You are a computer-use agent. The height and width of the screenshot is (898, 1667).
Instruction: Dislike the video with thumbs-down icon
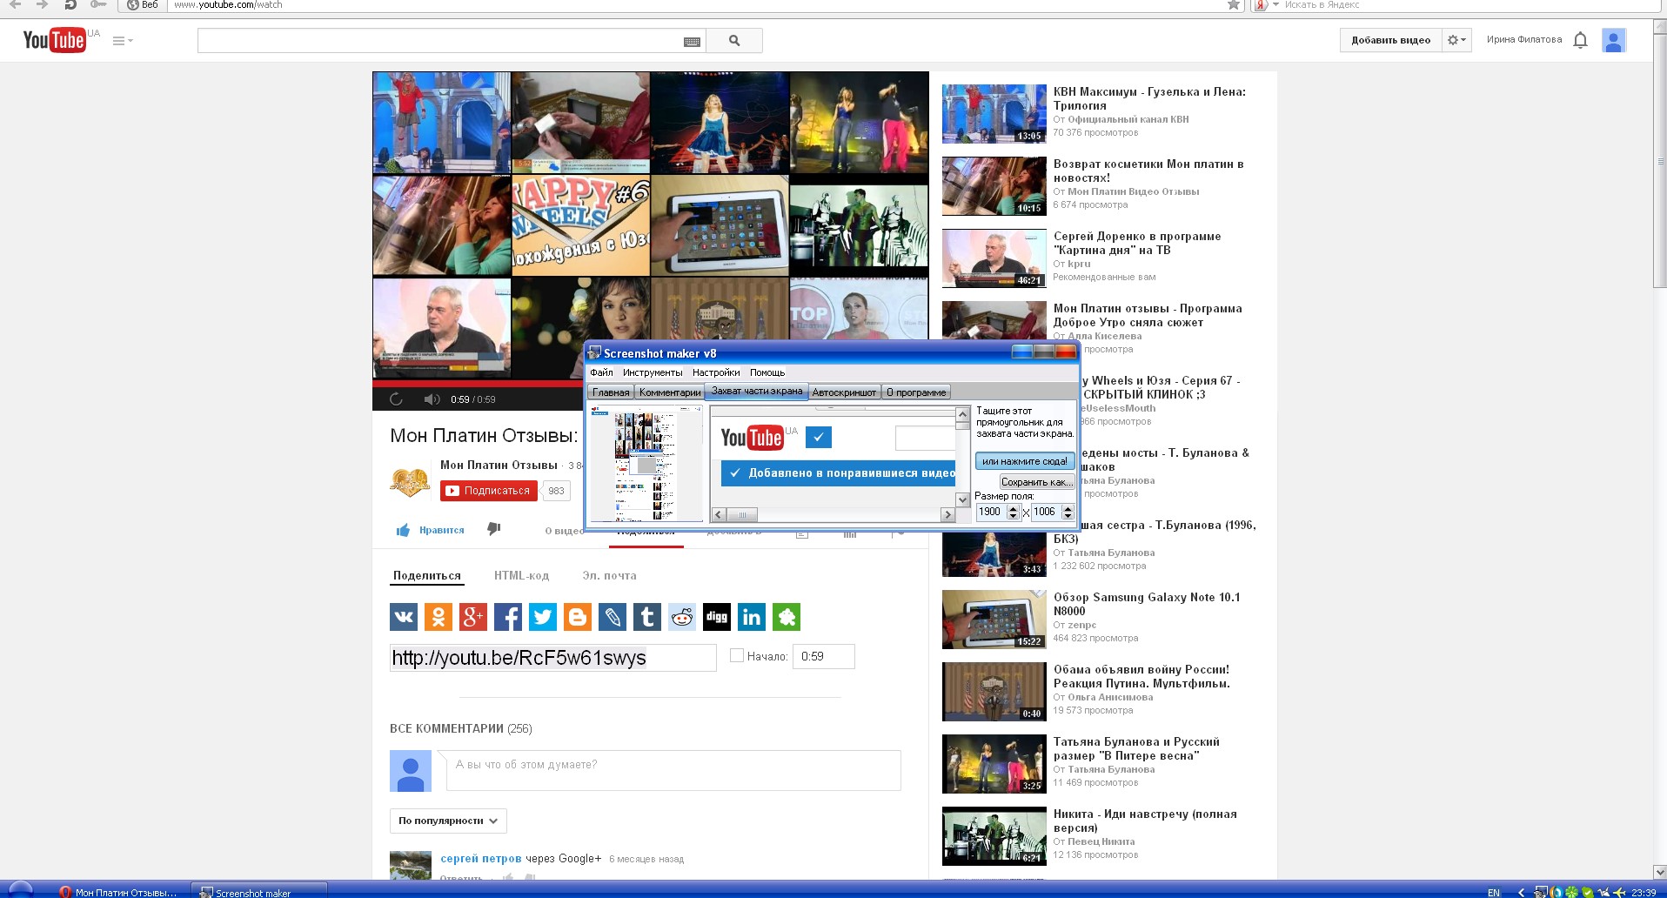tap(494, 528)
